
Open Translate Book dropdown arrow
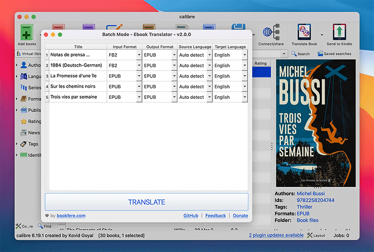coord(322,35)
